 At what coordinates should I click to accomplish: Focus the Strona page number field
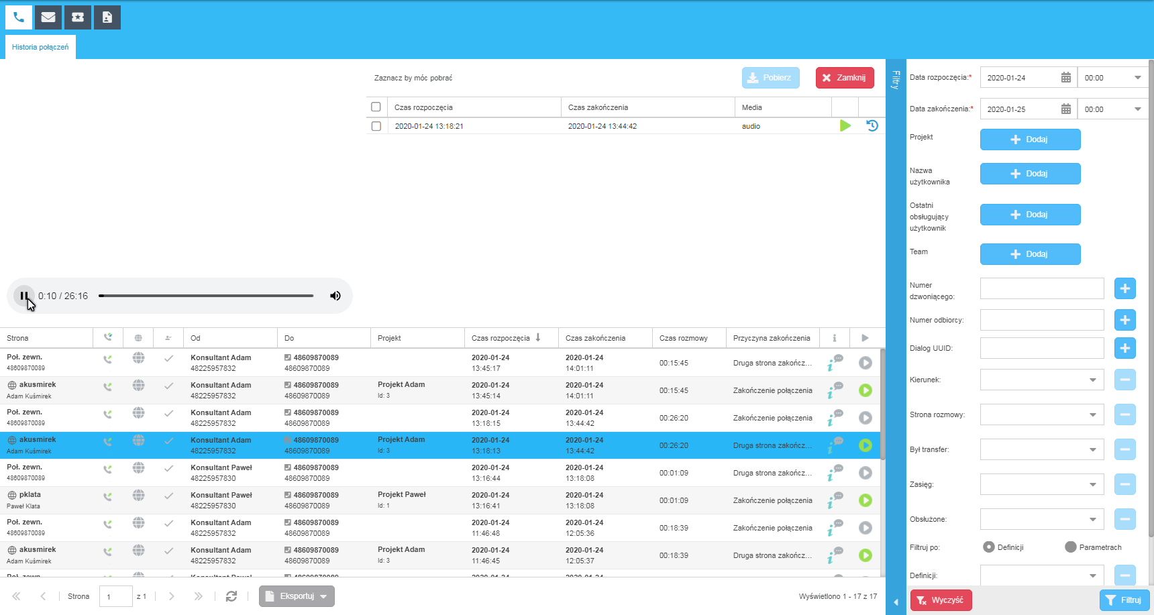click(x=115, y=596)
